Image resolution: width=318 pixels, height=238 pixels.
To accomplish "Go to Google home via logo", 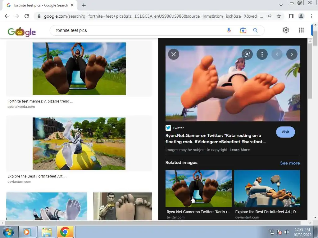I will tap(22, 32).
